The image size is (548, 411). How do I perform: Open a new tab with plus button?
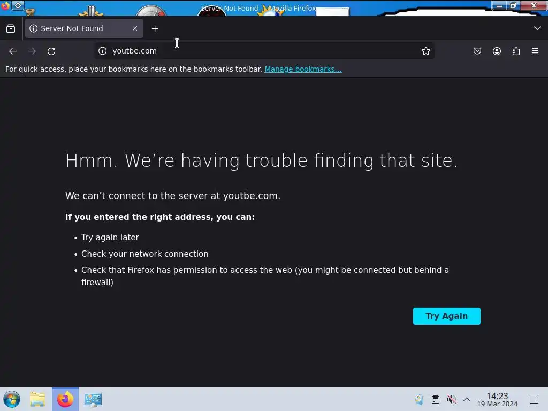(x=155, y=29)
